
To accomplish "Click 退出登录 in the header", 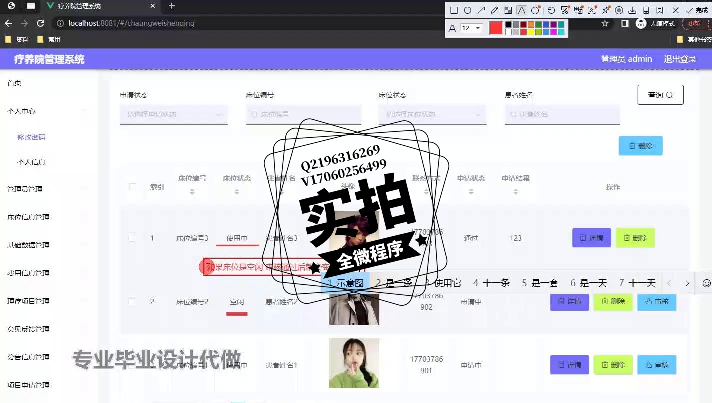I will (680, 59).
